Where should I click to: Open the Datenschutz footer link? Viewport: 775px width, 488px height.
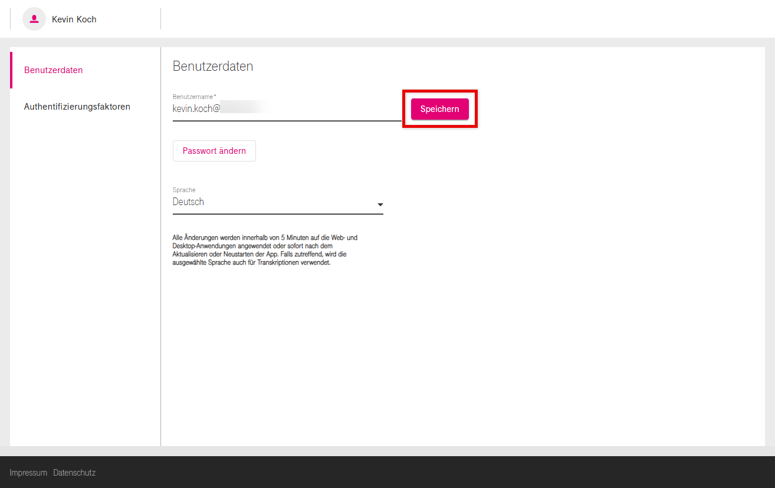pyautogui.click(x=74, y=473)
